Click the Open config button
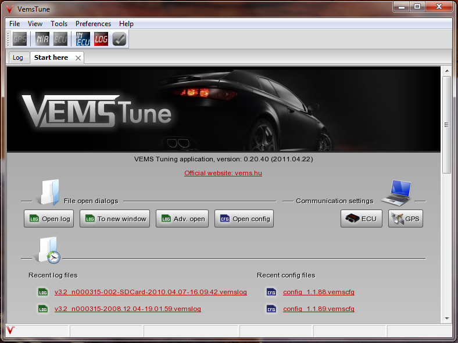This screenshot has width=458, height=343. tap(244, 219)
